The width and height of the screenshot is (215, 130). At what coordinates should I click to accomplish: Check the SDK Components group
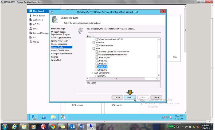coord(93,73)
